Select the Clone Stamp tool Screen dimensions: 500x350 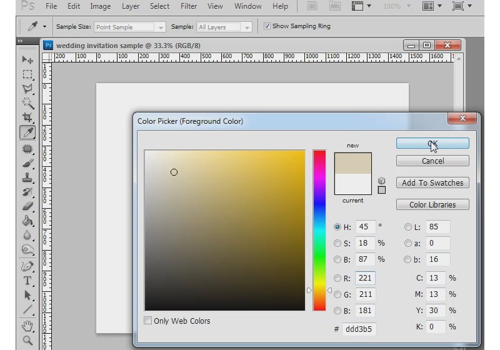click(x=27, y=177)
